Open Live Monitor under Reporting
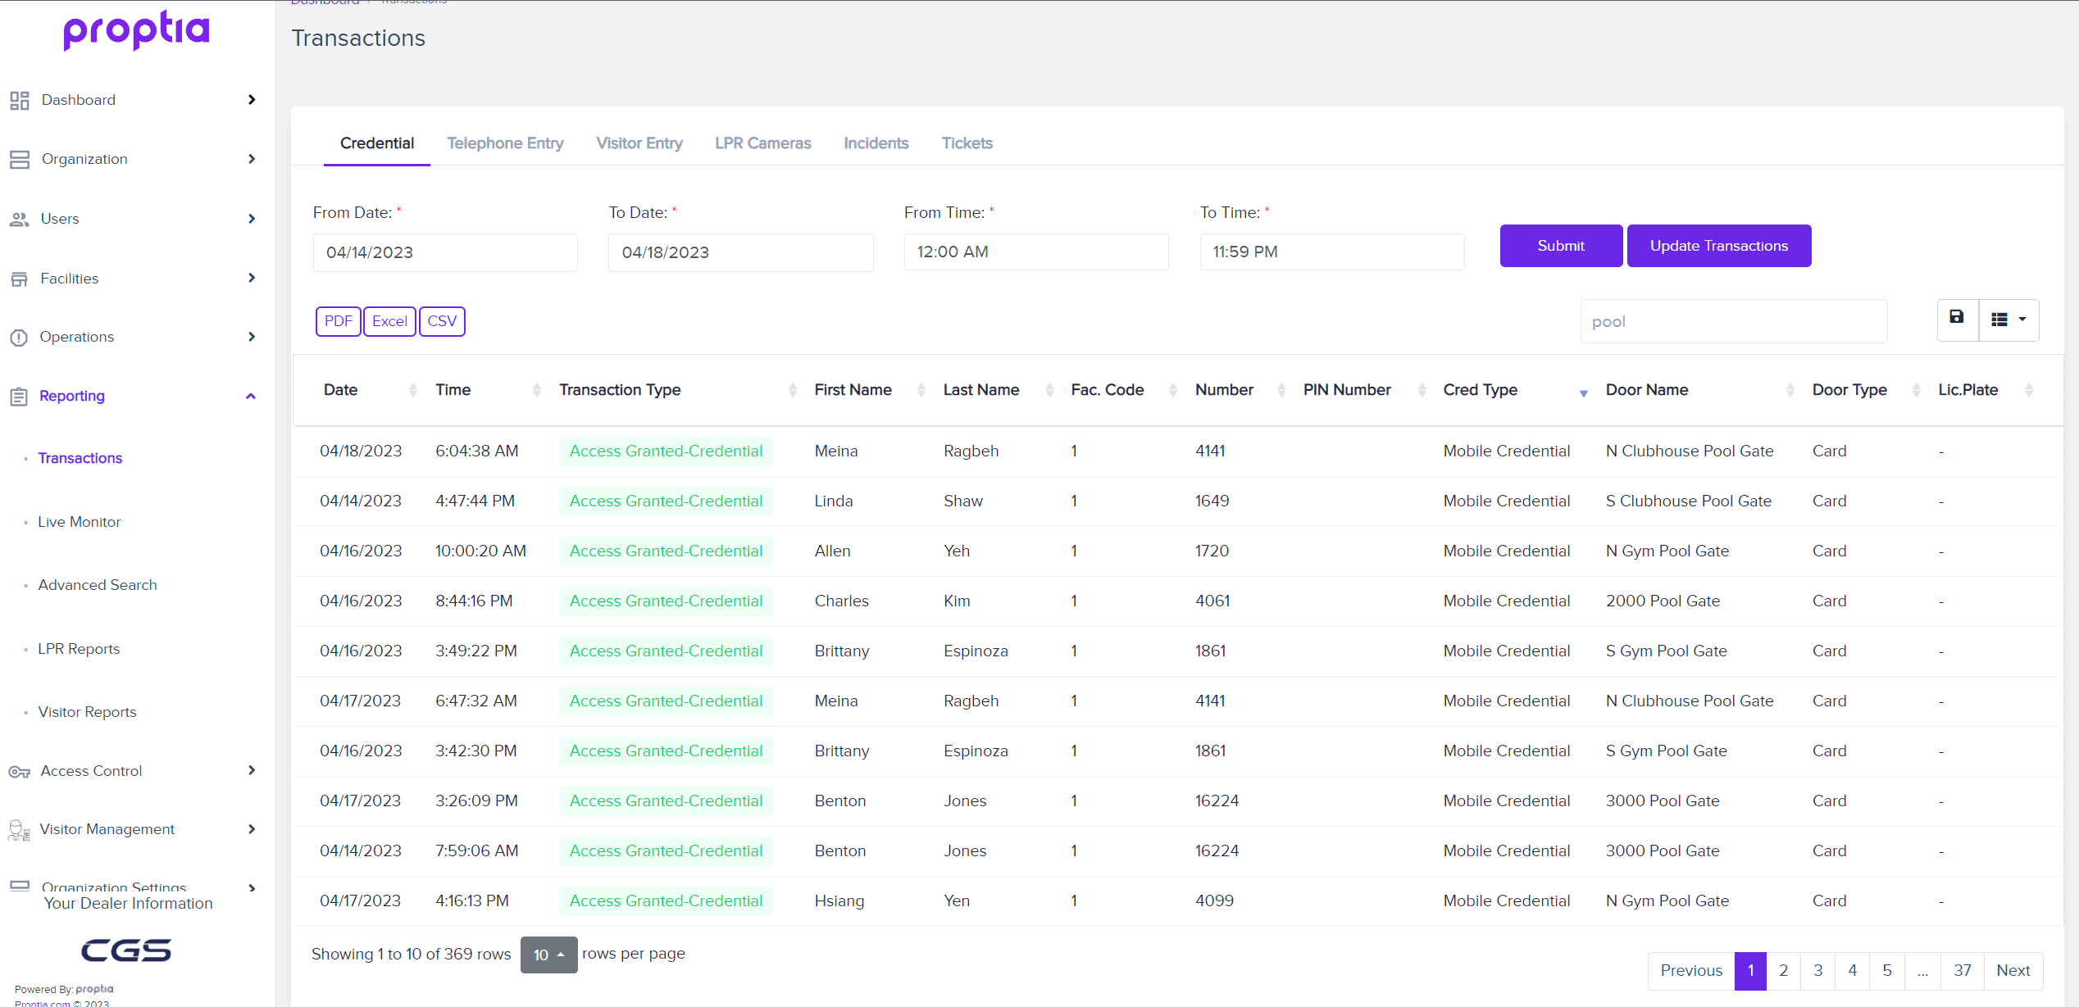 [80, 522]
